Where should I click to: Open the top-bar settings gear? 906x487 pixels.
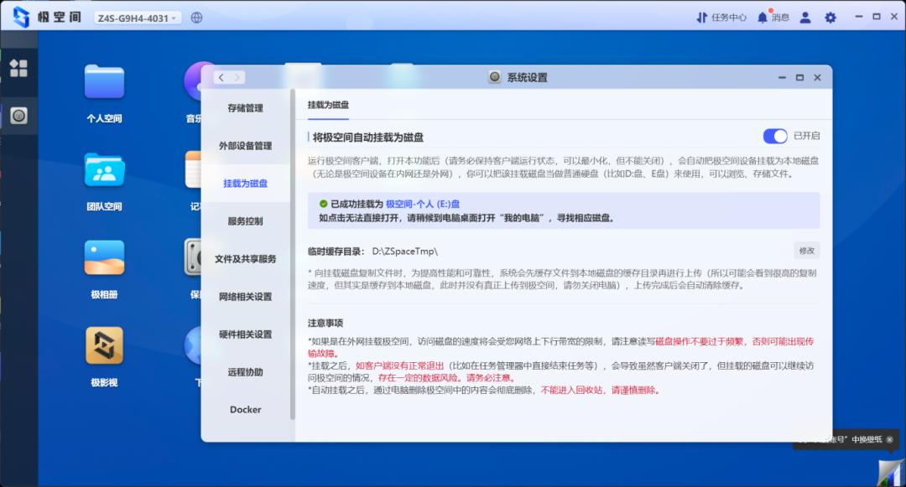coord(830,18)
